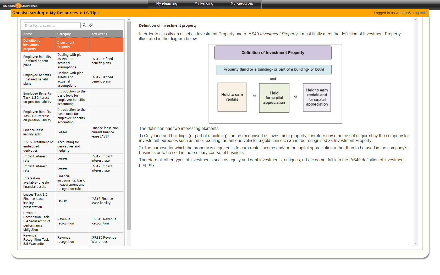This screenshot has height=275, width=440.
Task: Click the resource list vertical scrollbar thumb
Action: (129, 126)
